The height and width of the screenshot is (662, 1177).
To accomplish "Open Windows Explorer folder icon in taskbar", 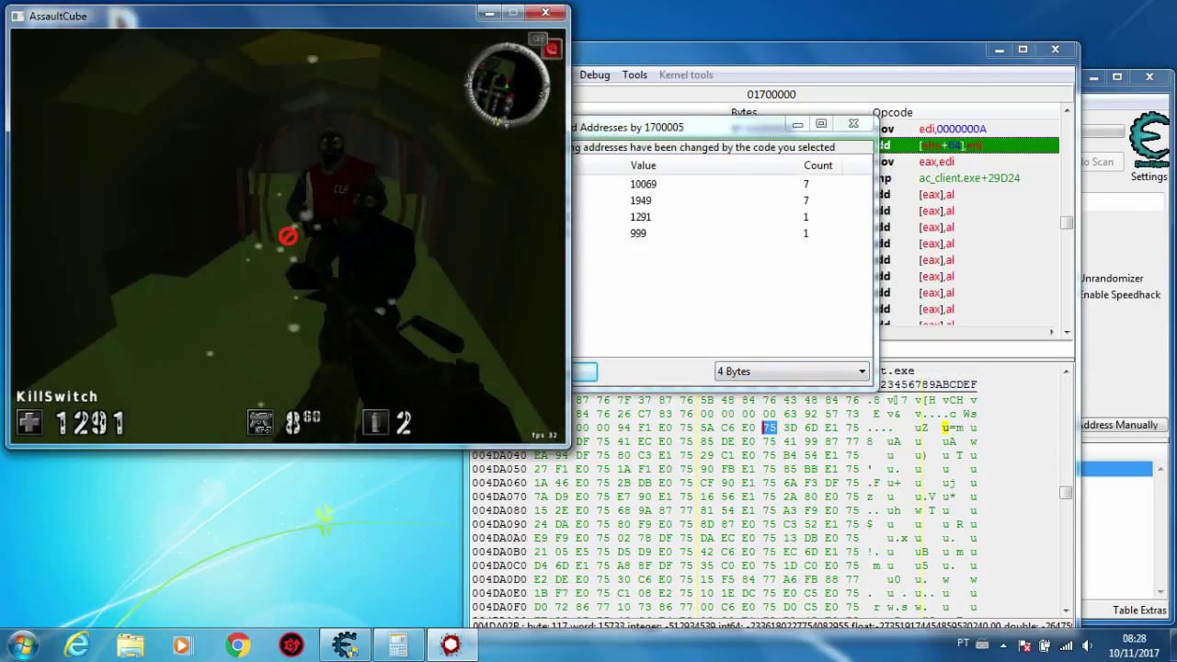I will [x=130, y=645].
